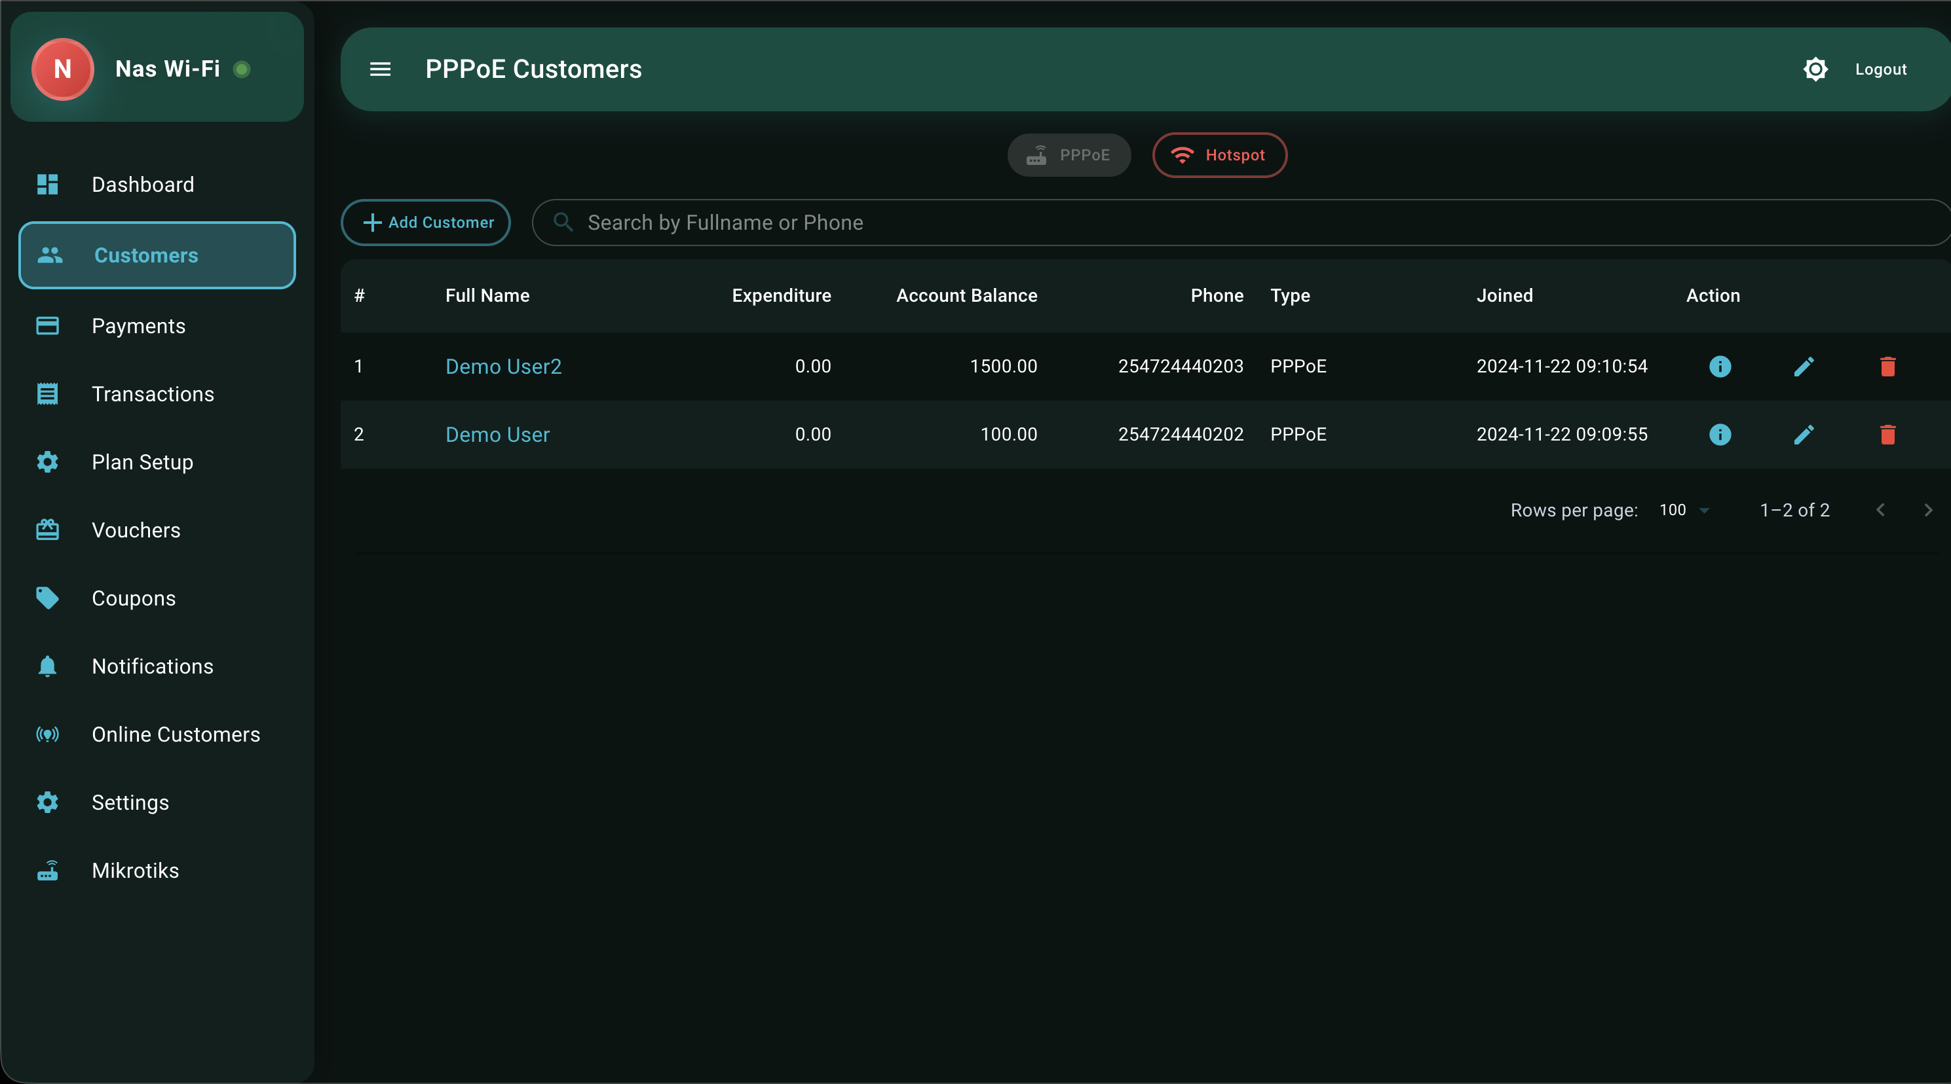
Task: Go to the next page with the chevron
Action: click(1928, 509)
